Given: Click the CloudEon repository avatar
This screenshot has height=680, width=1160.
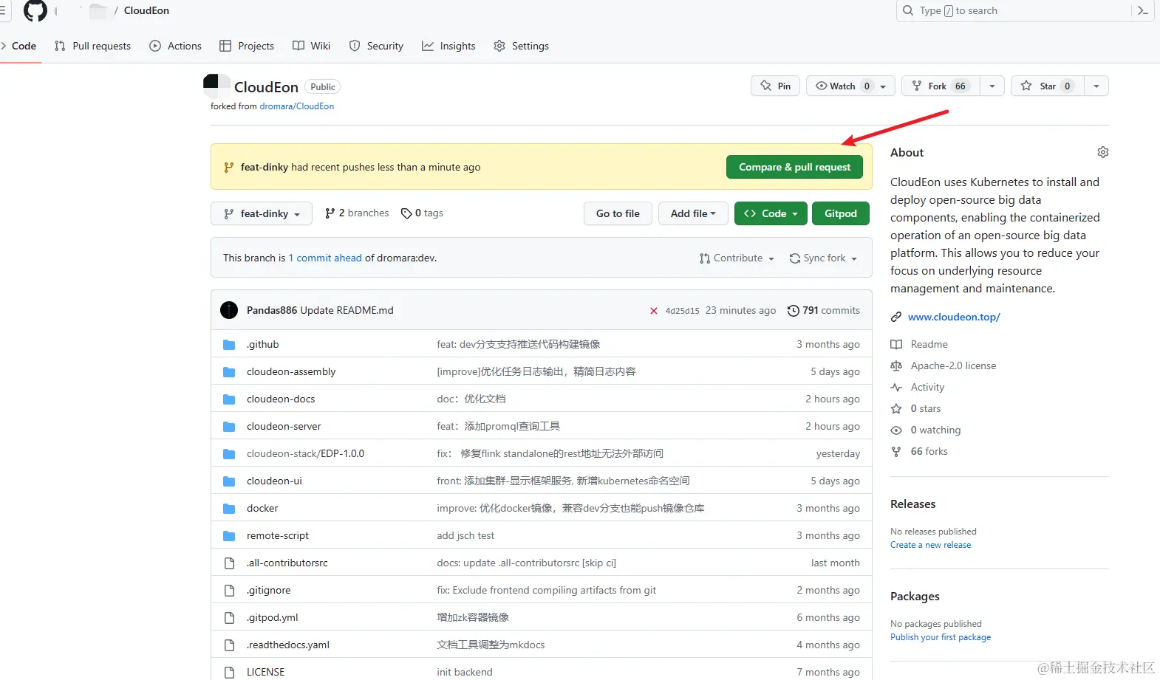Looking at the screenshot, I should click(x=216, y=86).
